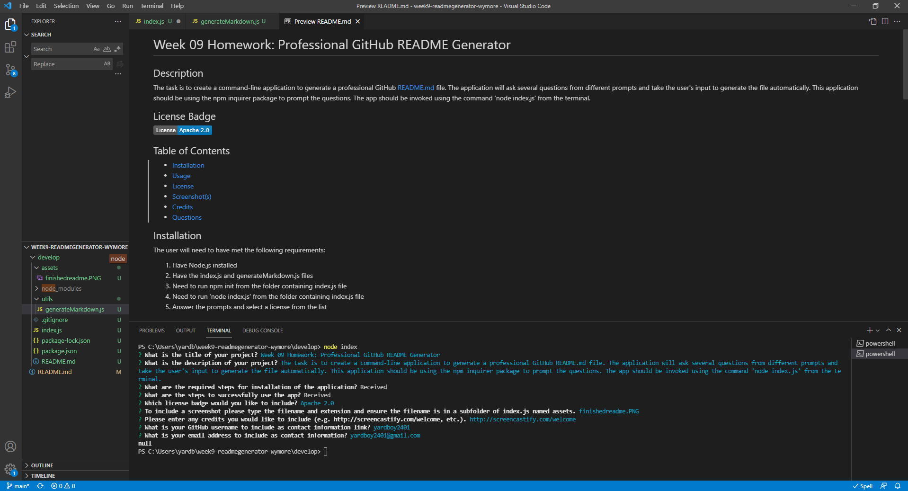
Task: Toggle Use Regular Expression in search
Action: pos(117,49)
